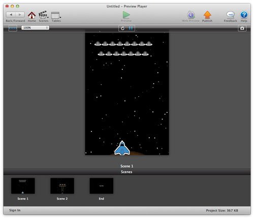Expand the Tables dropdown arrow
The height and width of the screenshot is (218, 254).
coord(60,17)
